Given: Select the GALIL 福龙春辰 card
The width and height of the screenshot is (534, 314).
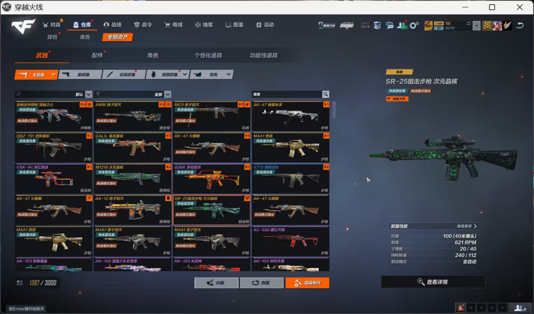Looking at the screenshot, I should click(133, 147).
